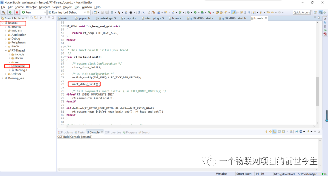Screen dimensions: 328x176
Task: Click the red Stop button
Action: click(17, 12)
